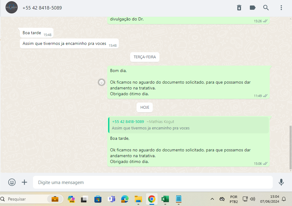This screenshot has width=292, height=206.
Task: Show hidden system tray icons
Action: point(212,199)
